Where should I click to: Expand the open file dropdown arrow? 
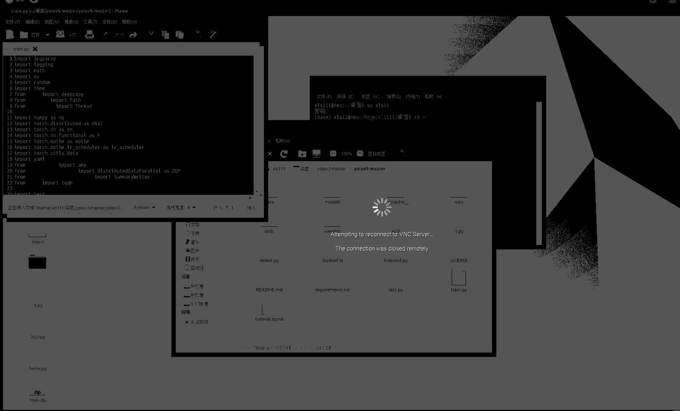coord(48,35)
